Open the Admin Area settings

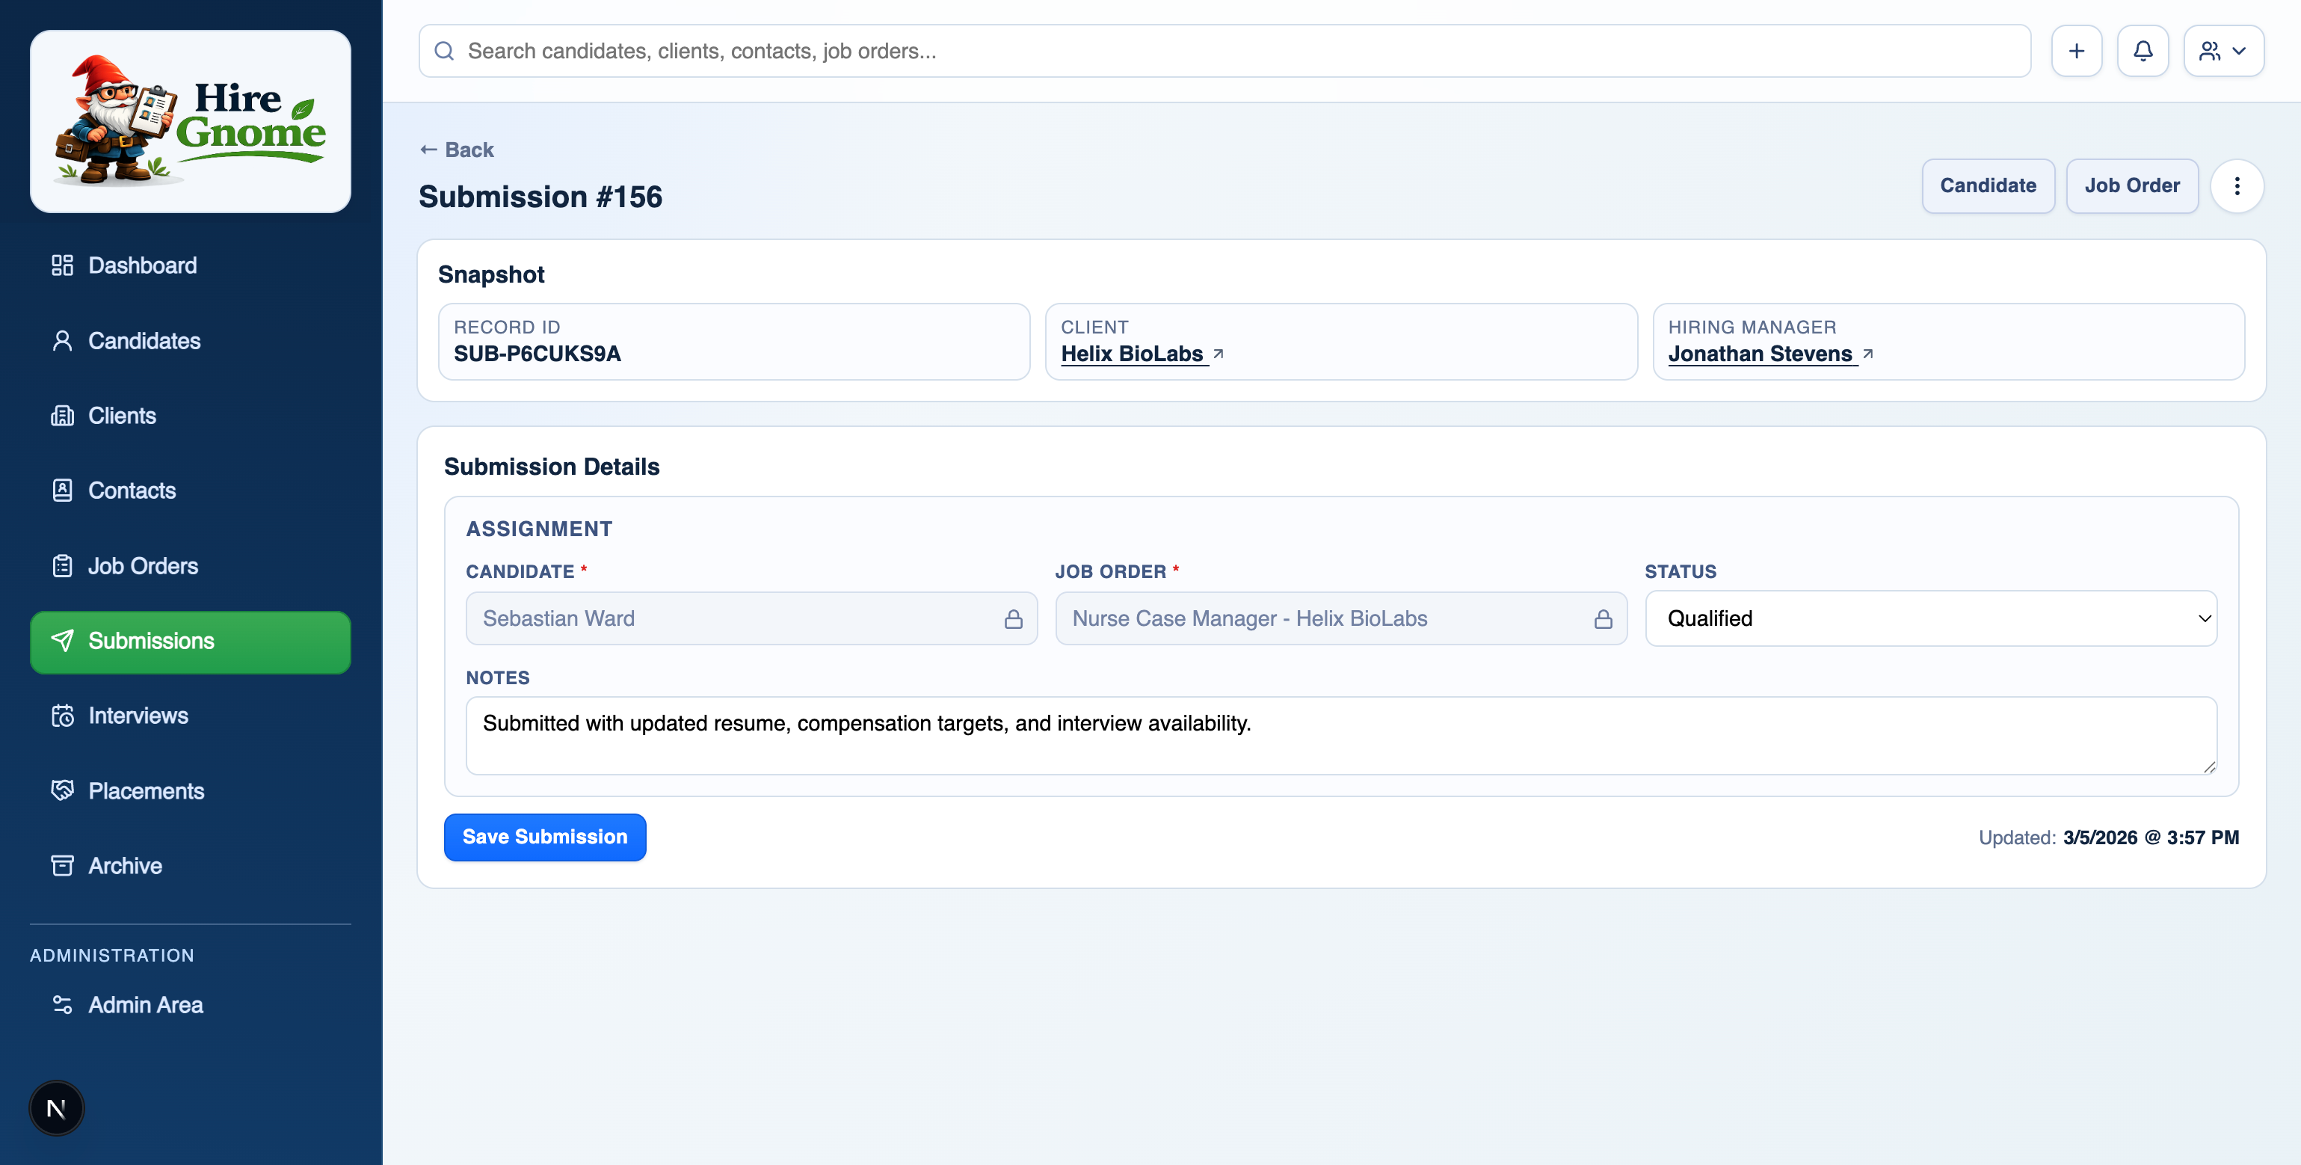pyautogui.click(x=145, y=1004)
